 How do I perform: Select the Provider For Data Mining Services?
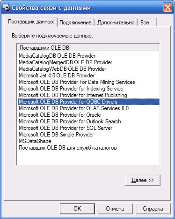pos(77,82)
